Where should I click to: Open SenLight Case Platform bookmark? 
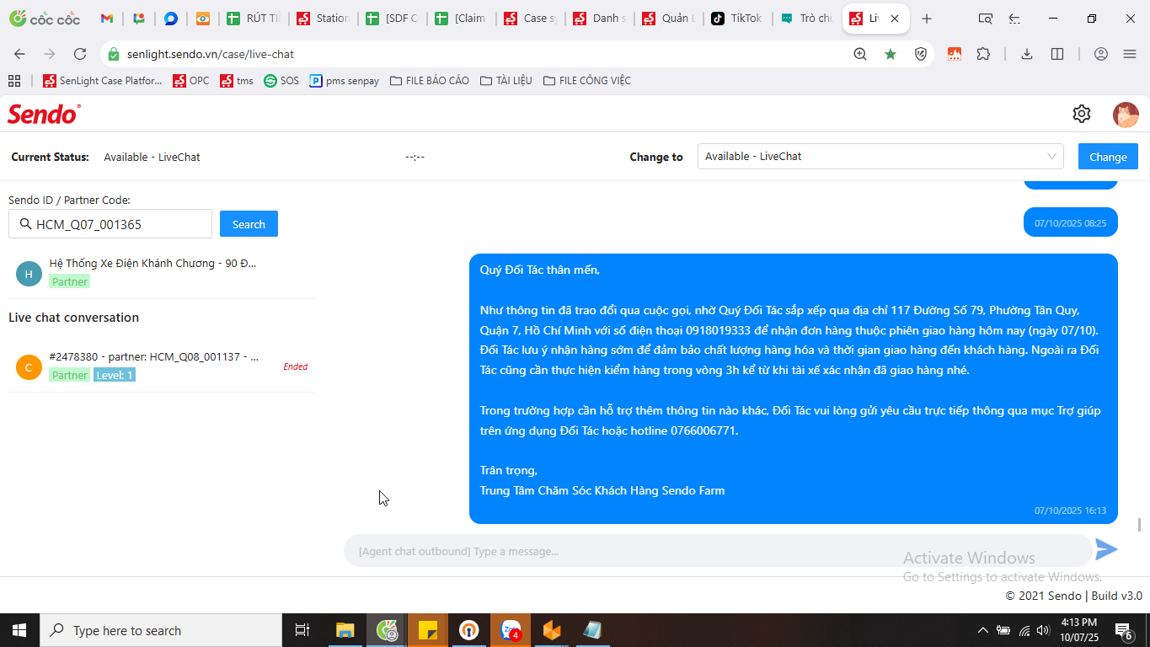pos(102,81)
